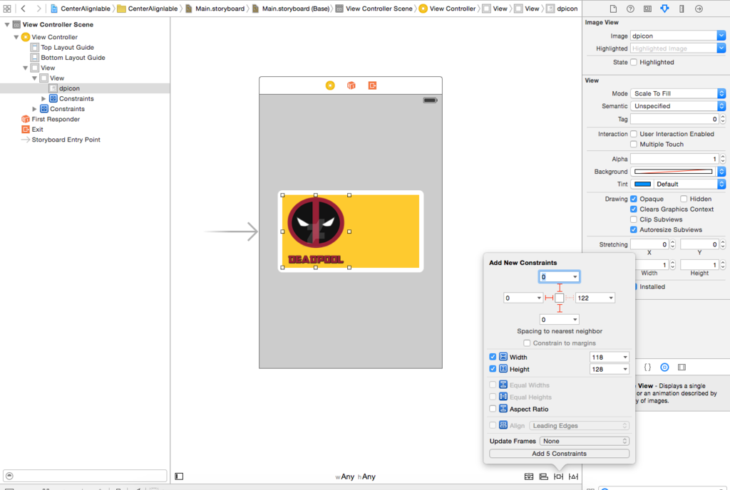
Task: Open the Tint Default dropdown
Action: coord(689,184)
